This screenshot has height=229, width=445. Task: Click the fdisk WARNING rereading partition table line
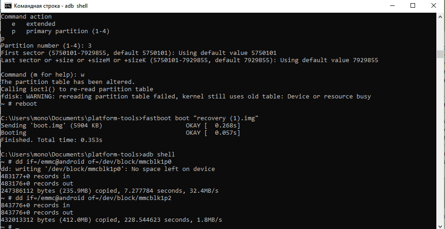pyautogui.click(x=186, y=96)
